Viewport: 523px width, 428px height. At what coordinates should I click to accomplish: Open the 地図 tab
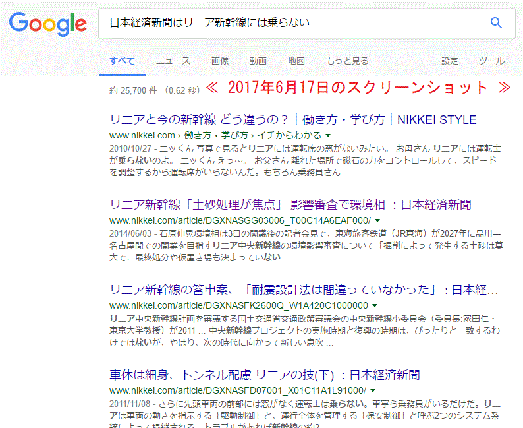tap(296, 61)
